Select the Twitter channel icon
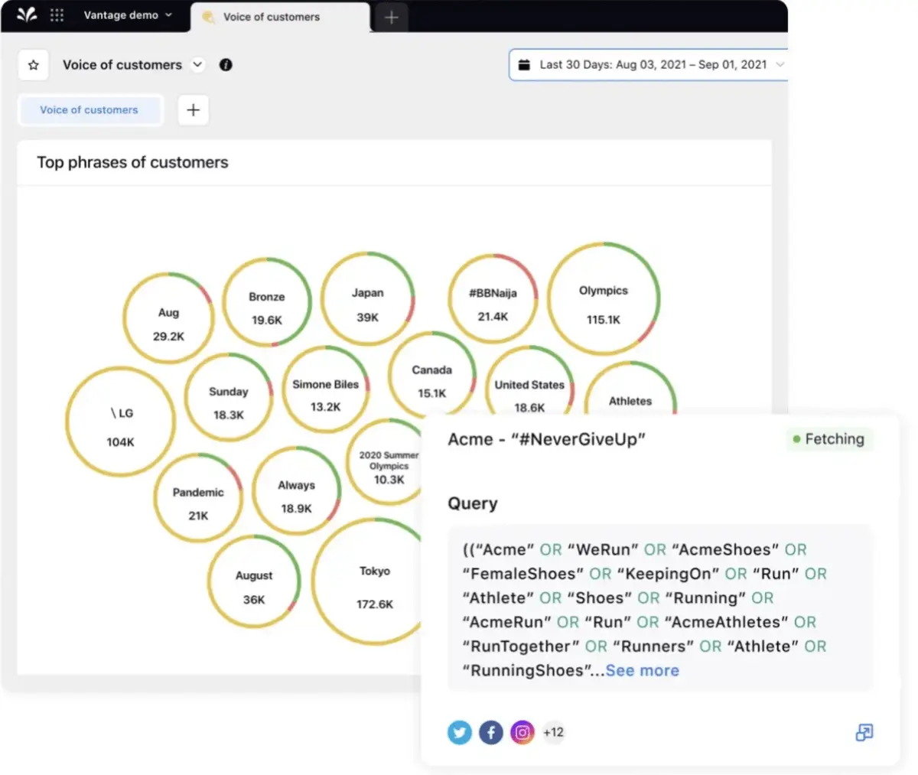The width and height of the screenshot is (918, 775). click(x=459, y=732)
